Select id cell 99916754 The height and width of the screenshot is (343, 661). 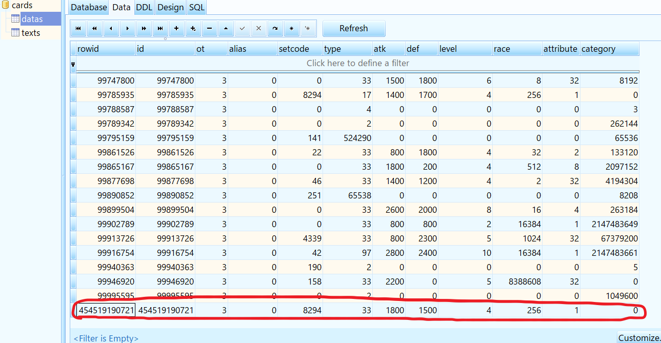pos(165,253)
